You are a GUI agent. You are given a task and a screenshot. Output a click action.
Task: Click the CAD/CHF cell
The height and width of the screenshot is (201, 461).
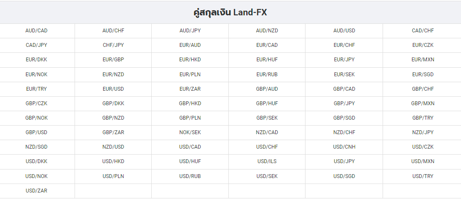423,31
